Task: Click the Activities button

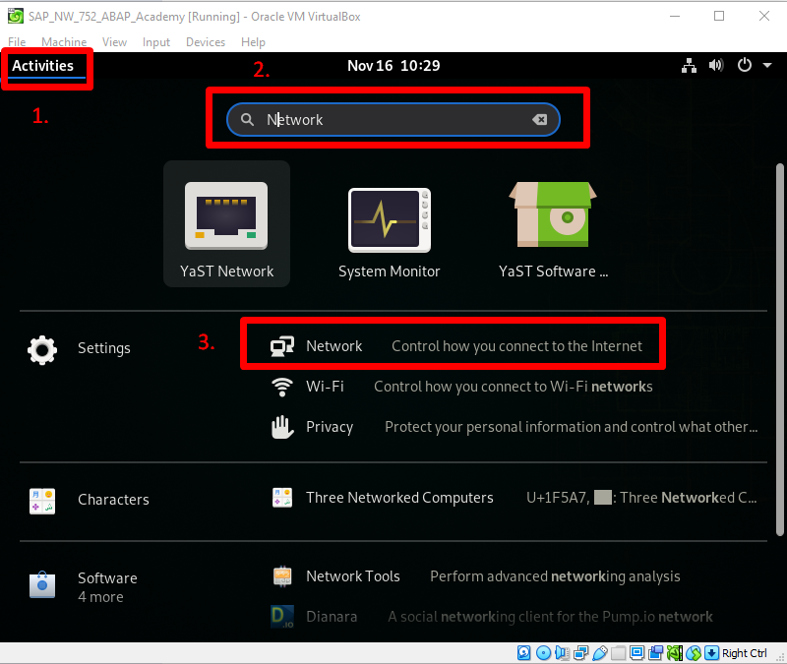Action: click(43, 66)
